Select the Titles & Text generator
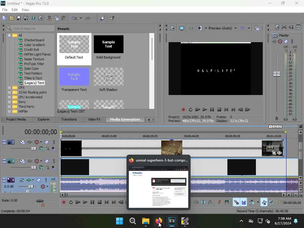Screen dimensions: 304x228 tap(33, 78)
